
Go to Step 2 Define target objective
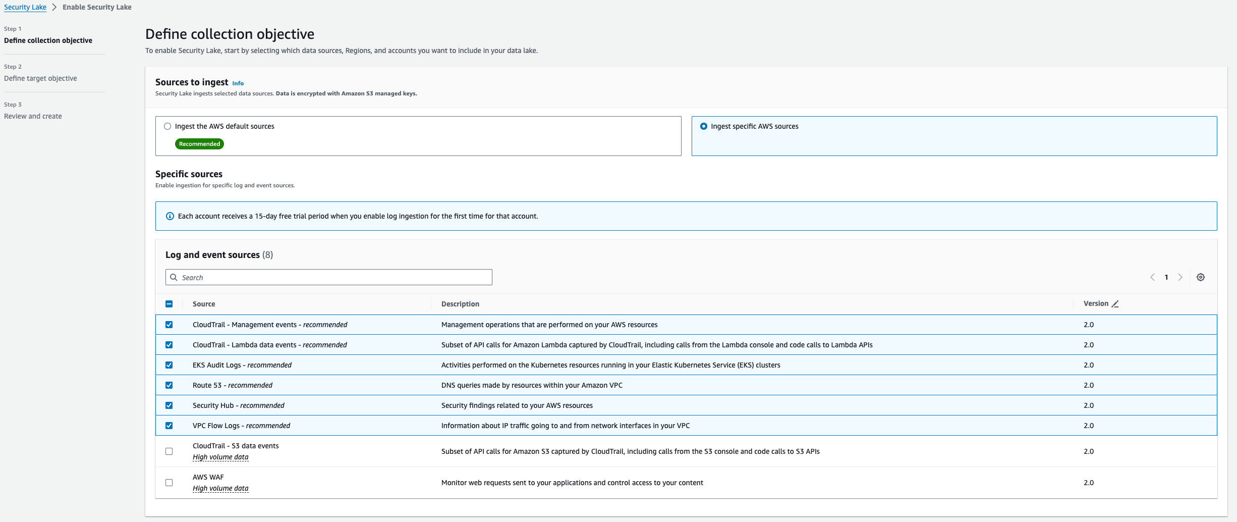coord(40,78)
